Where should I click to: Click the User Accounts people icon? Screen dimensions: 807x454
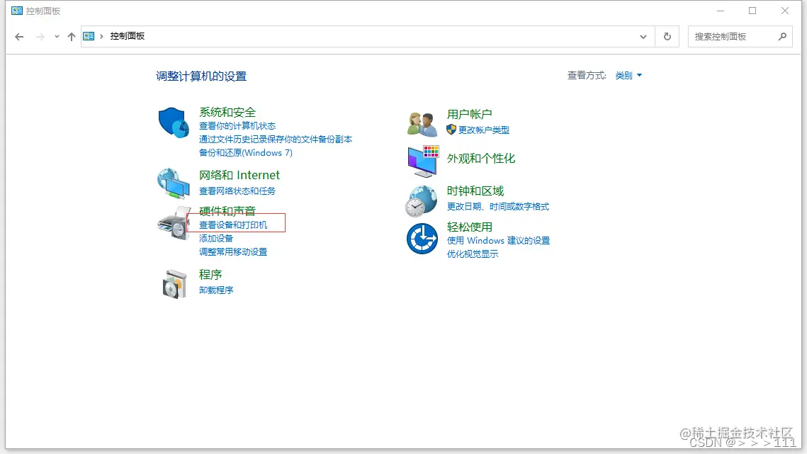coord(422,124)
